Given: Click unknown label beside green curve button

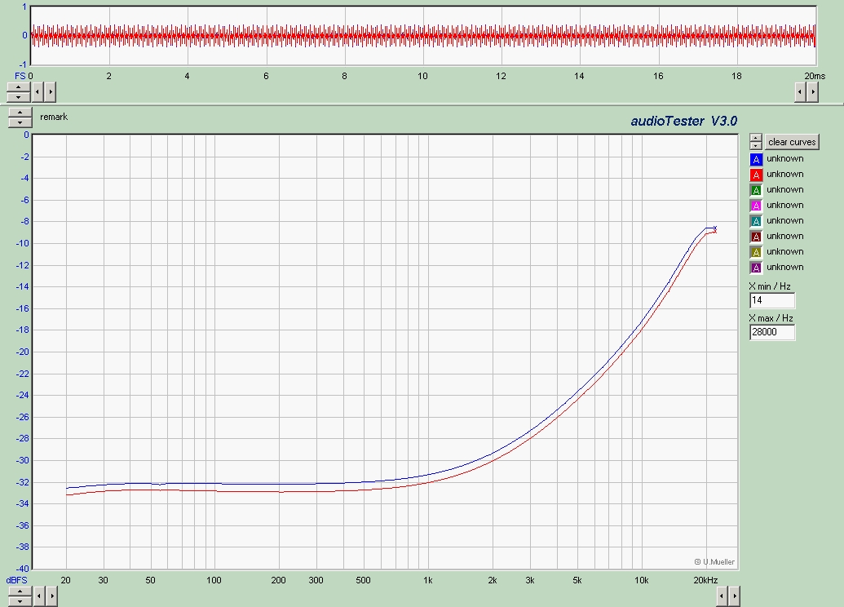Looking at the screenshot, I should click(784, 190).
